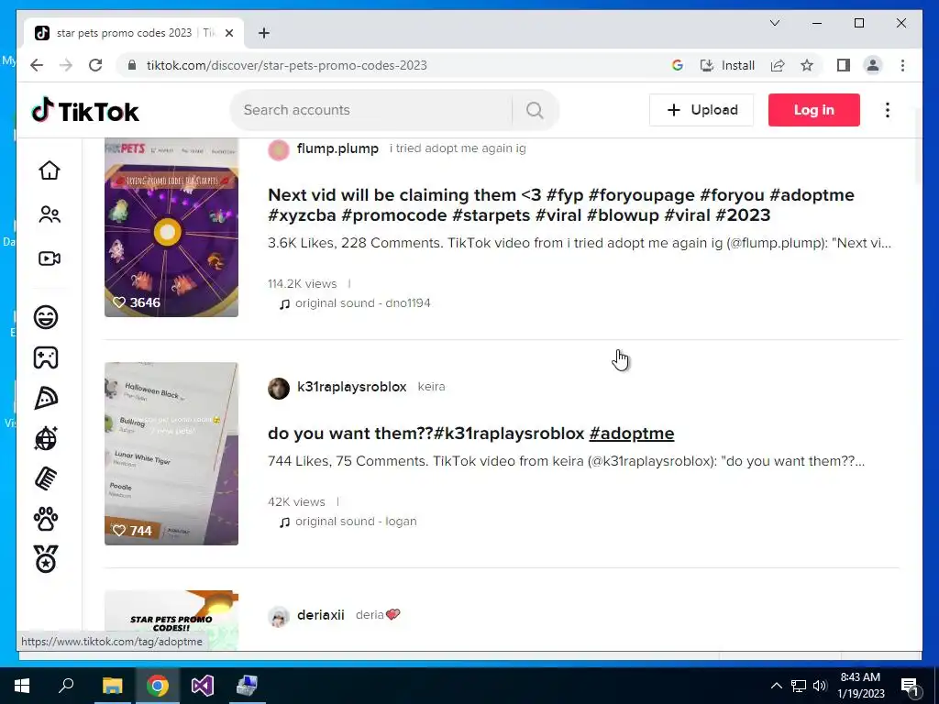Expand Chrome tab search chevron
The height and width of the screenshot is (704, 939).
coord(774,23)
